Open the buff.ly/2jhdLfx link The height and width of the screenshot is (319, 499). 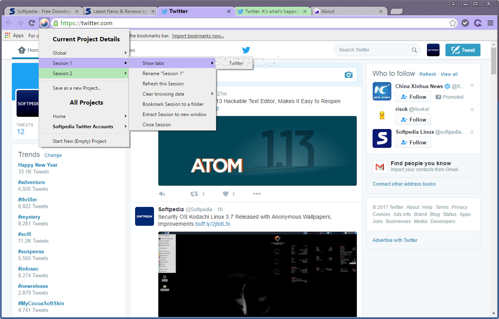(x=213, y=224)
